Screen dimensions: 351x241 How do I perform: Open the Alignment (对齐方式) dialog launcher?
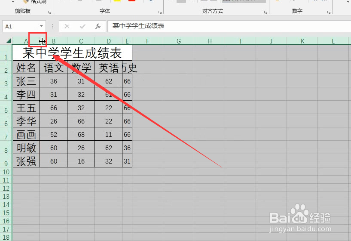266,12
